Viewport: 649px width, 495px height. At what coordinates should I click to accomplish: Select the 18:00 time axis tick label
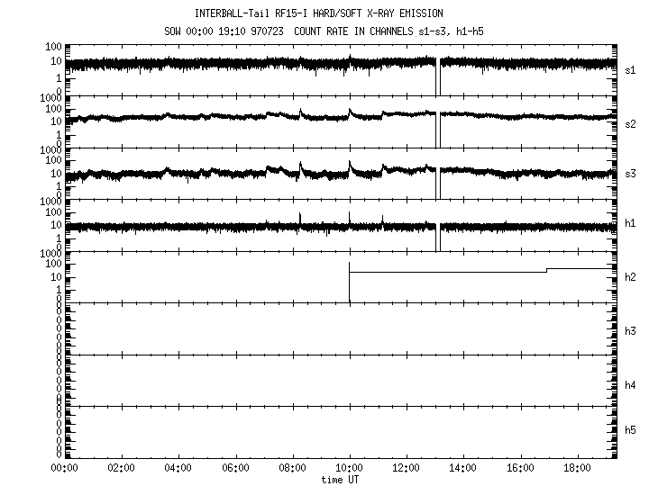coord(577,468)
